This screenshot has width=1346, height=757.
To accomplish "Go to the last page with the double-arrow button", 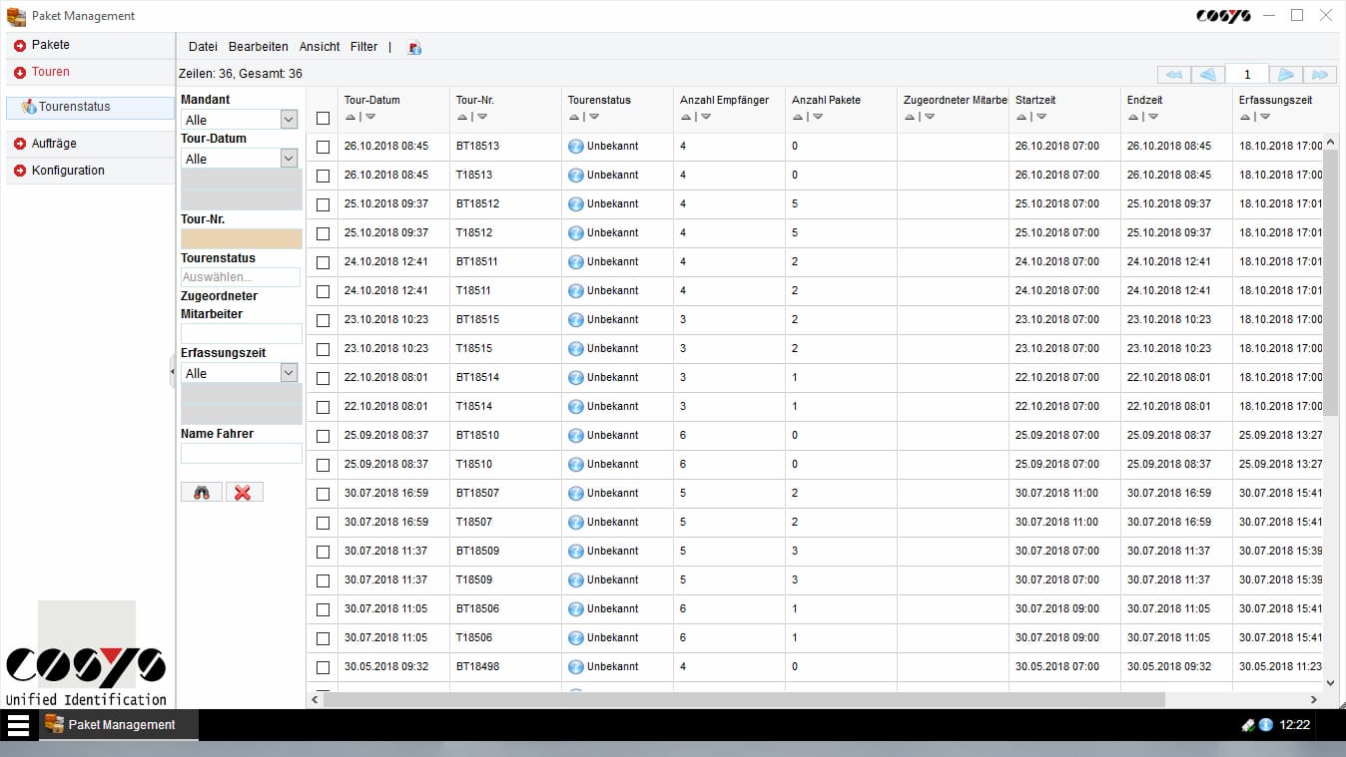I will coord(1319,74).
